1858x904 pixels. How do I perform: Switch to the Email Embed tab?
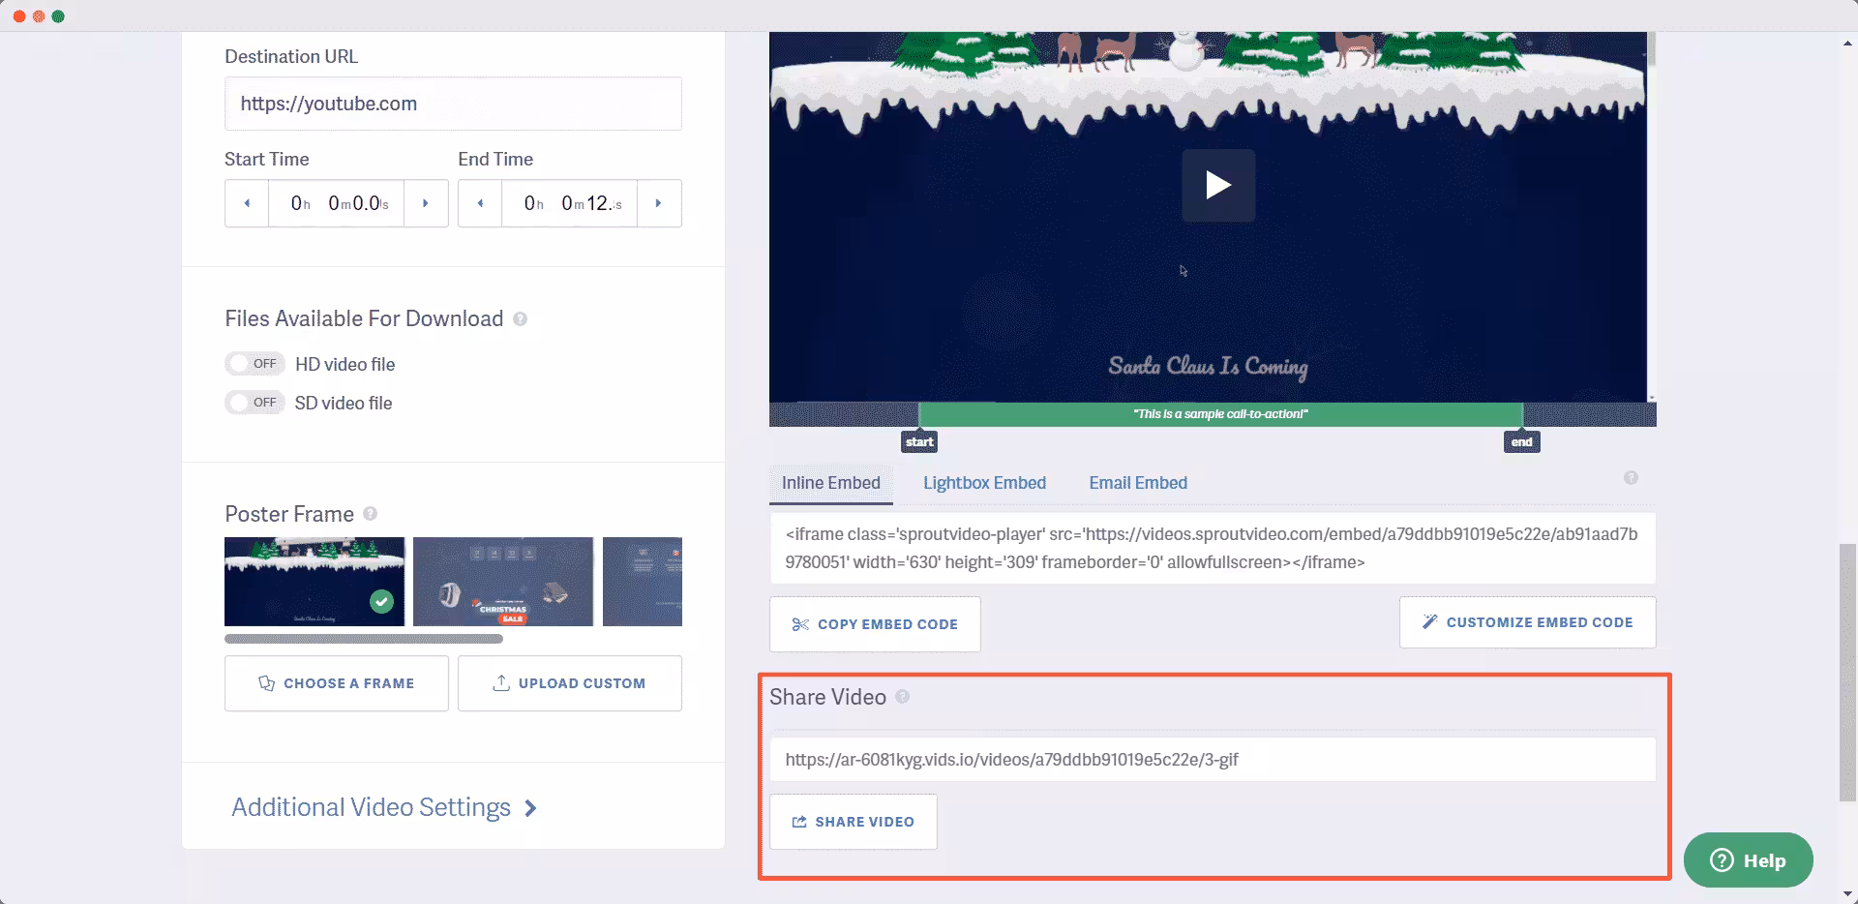(x=1138, y=483)
